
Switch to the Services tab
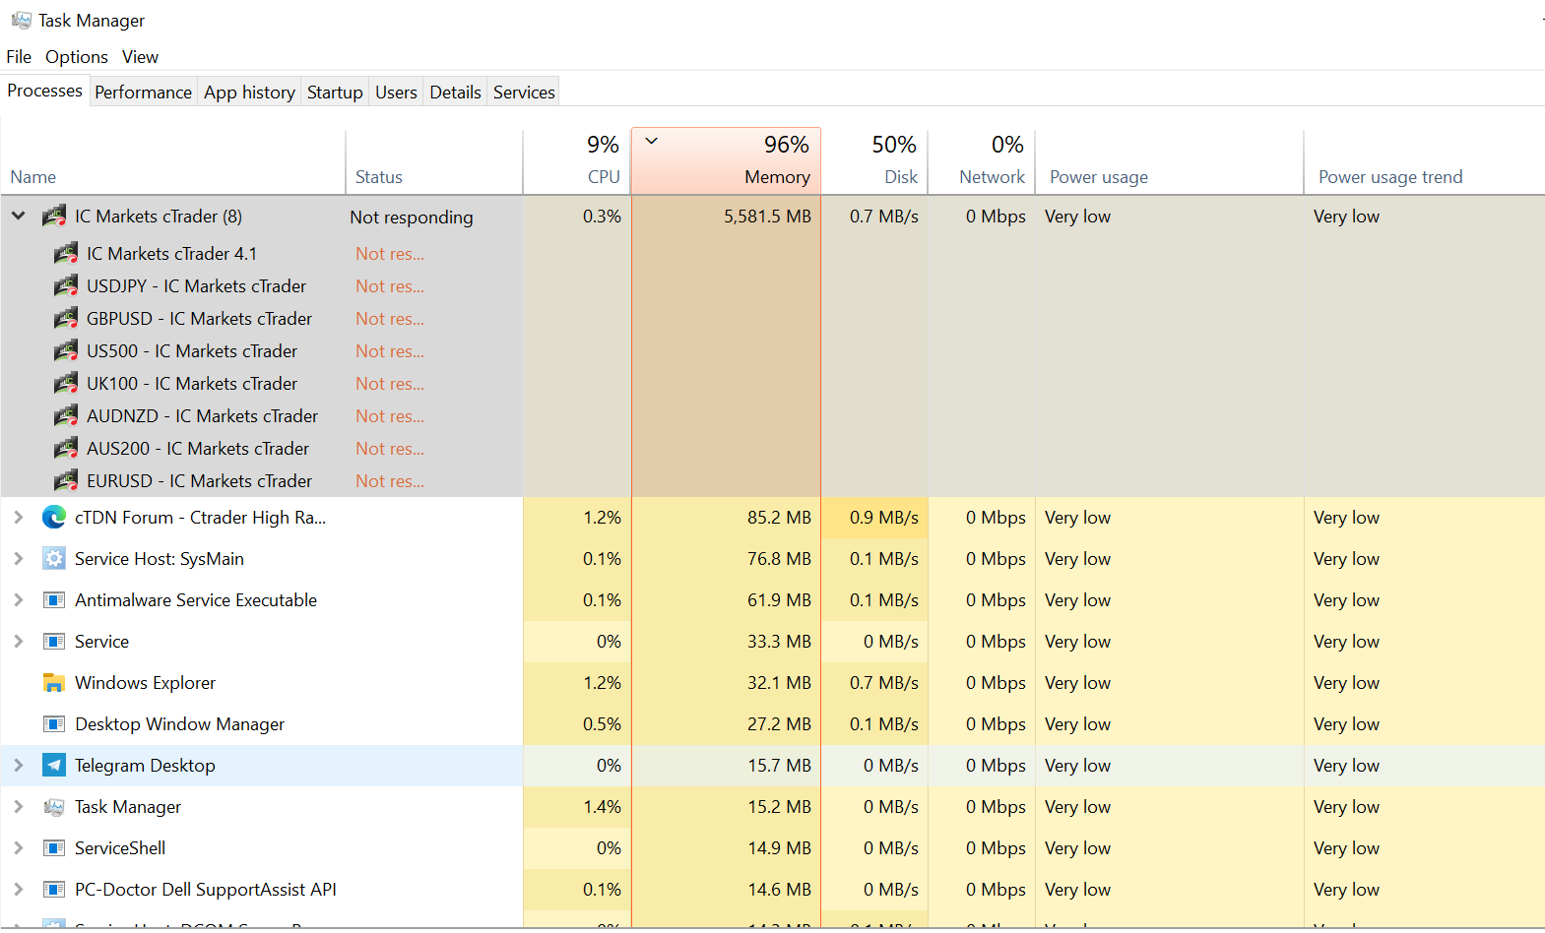click(x=524, y=93)
